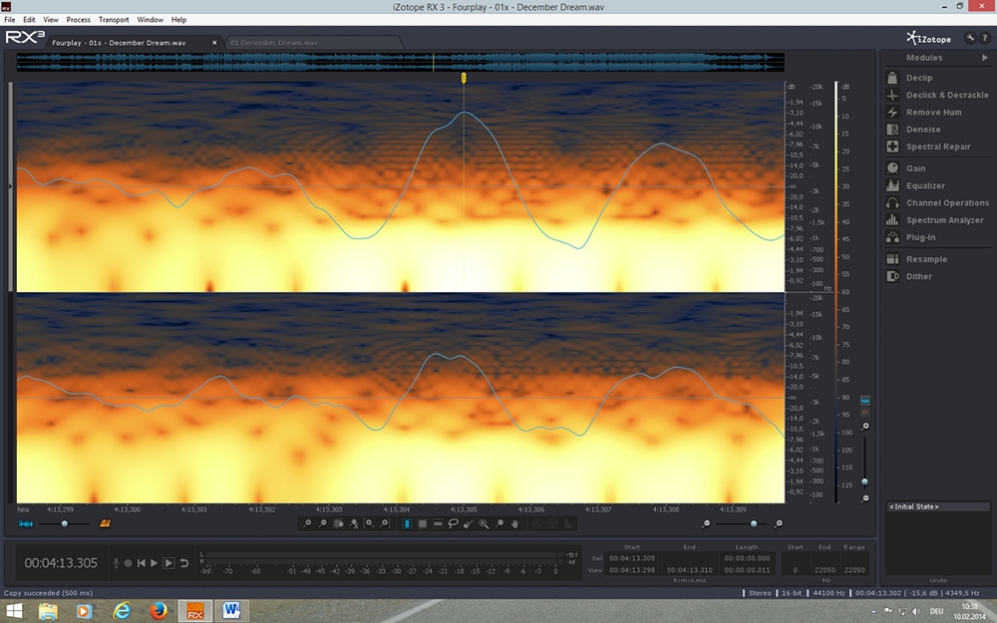997x623 pixels.
Task: Click the play button
Action: (x=154, y=563)
